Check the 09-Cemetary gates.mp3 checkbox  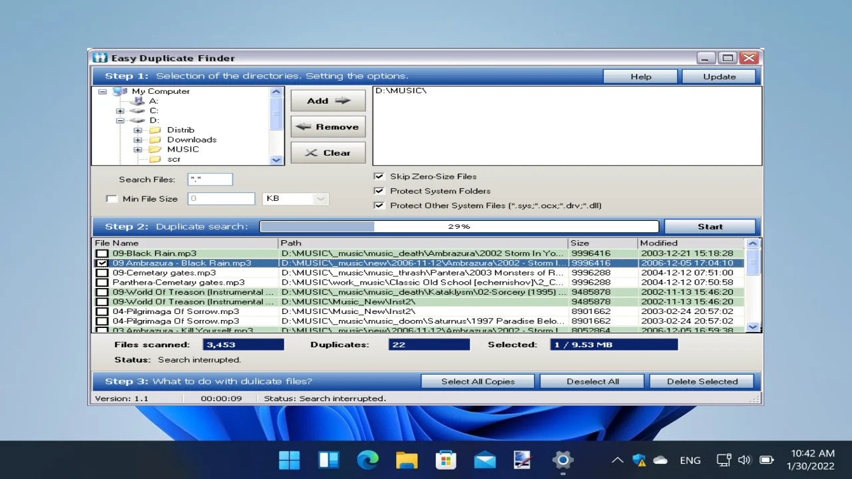pyautogui.click(x=102, y=273)
